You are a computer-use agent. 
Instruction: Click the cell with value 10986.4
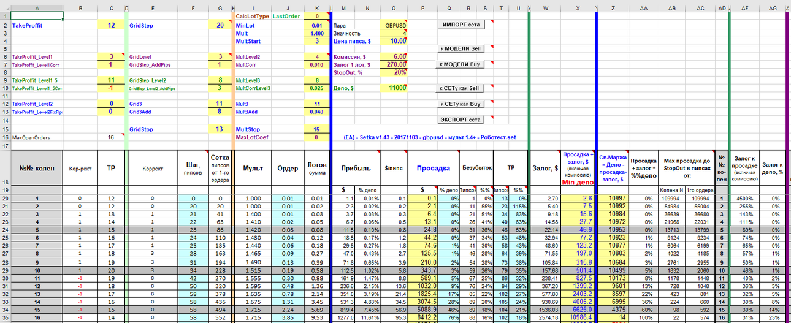[x=578, y=318]
